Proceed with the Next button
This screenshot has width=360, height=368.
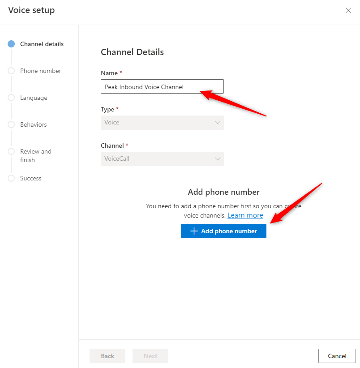point(150,356)
